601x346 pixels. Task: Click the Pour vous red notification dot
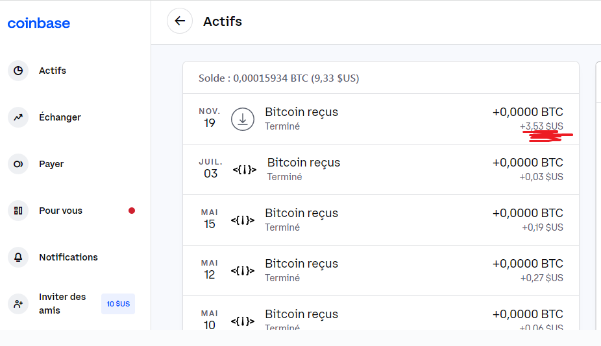132,211
